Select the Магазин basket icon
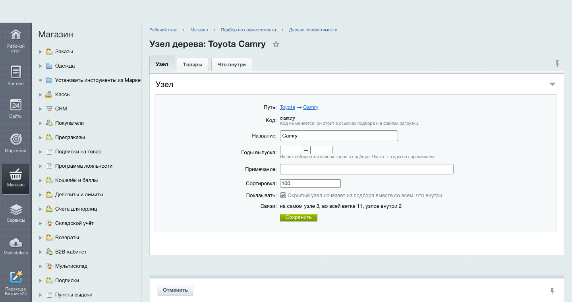 pyautogui.click(x=16, y=174)
